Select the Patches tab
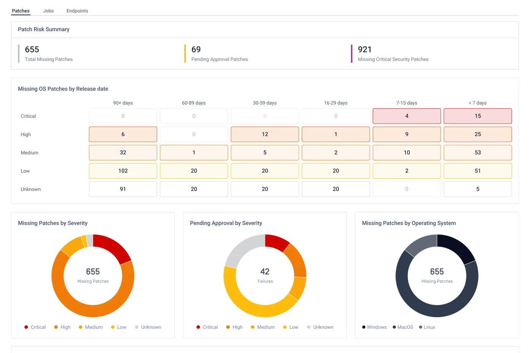Viewport: 530px width, 353px height. [21, 11]
